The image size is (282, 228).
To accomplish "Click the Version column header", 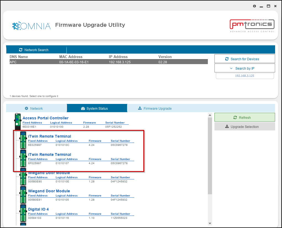I will (x=165, y=57).
